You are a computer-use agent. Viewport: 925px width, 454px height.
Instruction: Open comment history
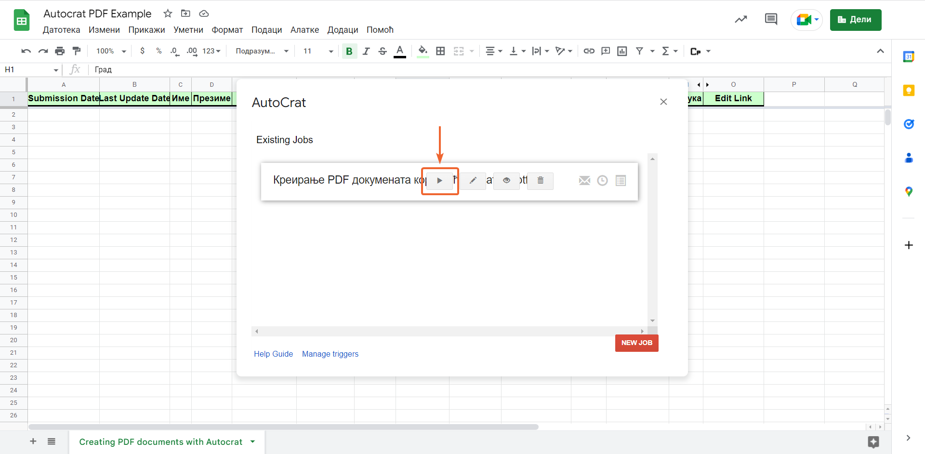pos(771,19)
